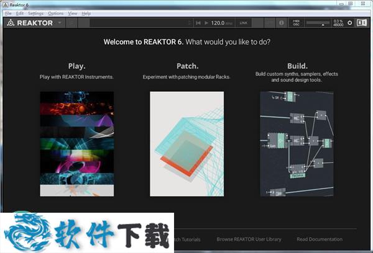
Task: Click the info hints icon
Action: click(x=282, y=23)
